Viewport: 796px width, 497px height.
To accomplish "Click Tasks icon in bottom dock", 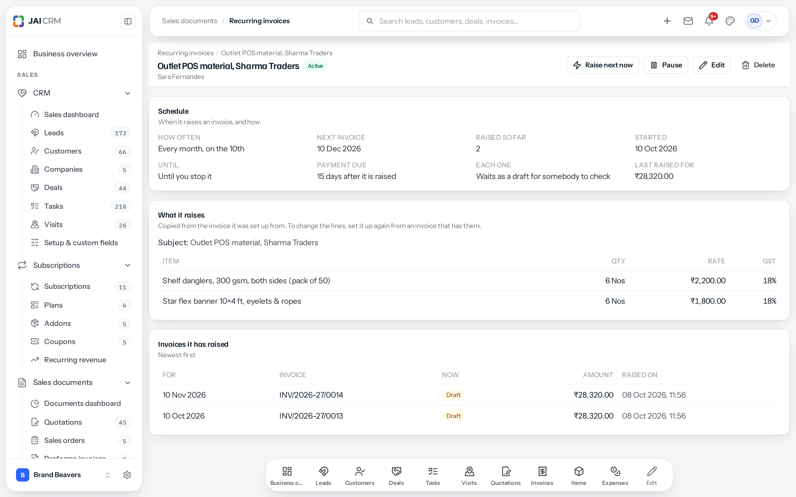I will coord(433,475).
